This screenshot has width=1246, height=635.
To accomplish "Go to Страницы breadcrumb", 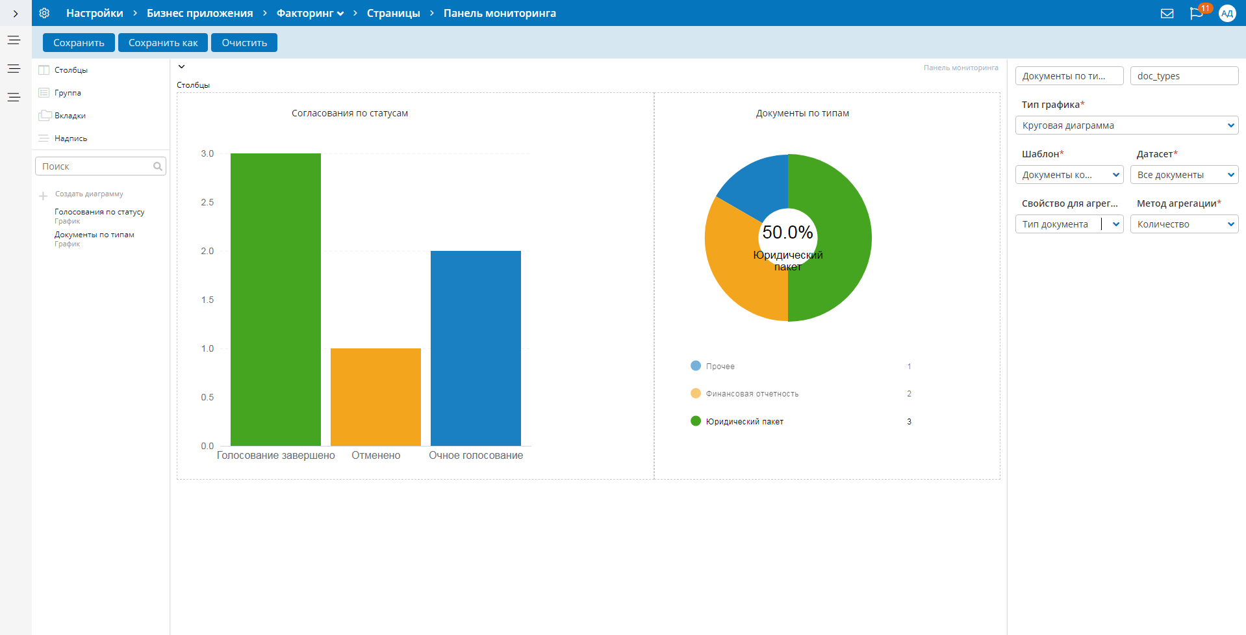I will [394, 13].
